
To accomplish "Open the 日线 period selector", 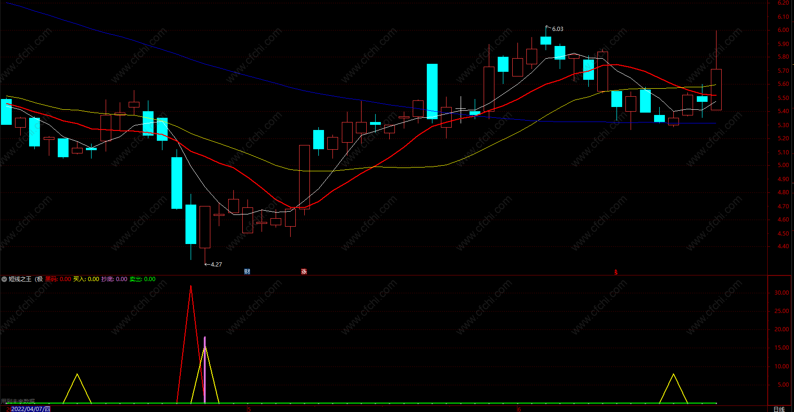I will [779, 409].
